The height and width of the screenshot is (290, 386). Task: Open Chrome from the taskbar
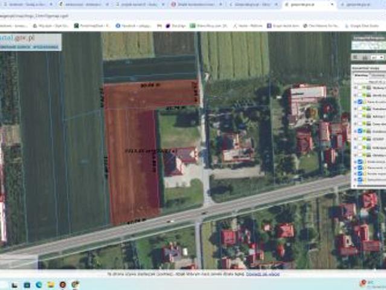tap(75, 283)
